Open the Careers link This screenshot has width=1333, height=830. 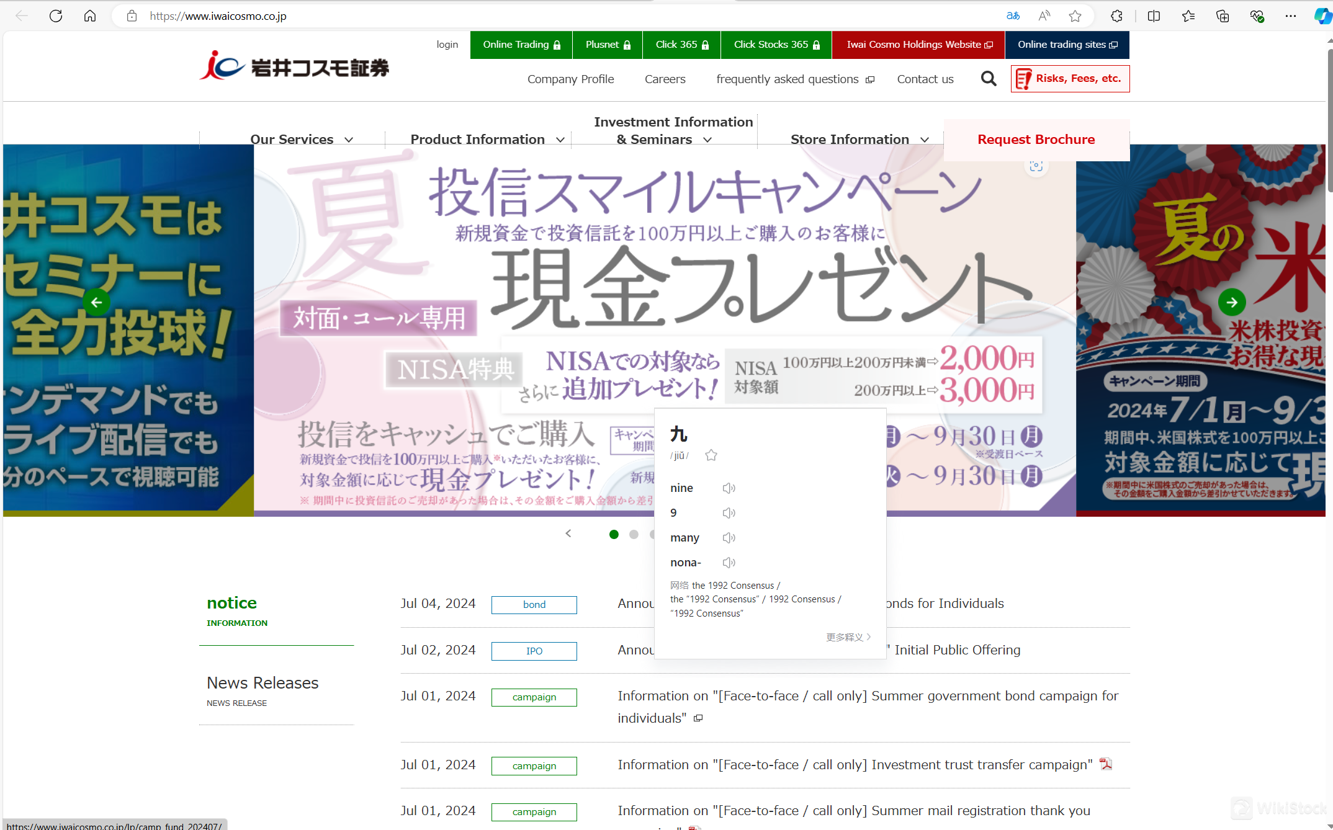click(665, 79)
